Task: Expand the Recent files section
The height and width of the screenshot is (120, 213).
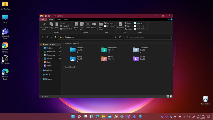Action: click(x=63, y=67)
